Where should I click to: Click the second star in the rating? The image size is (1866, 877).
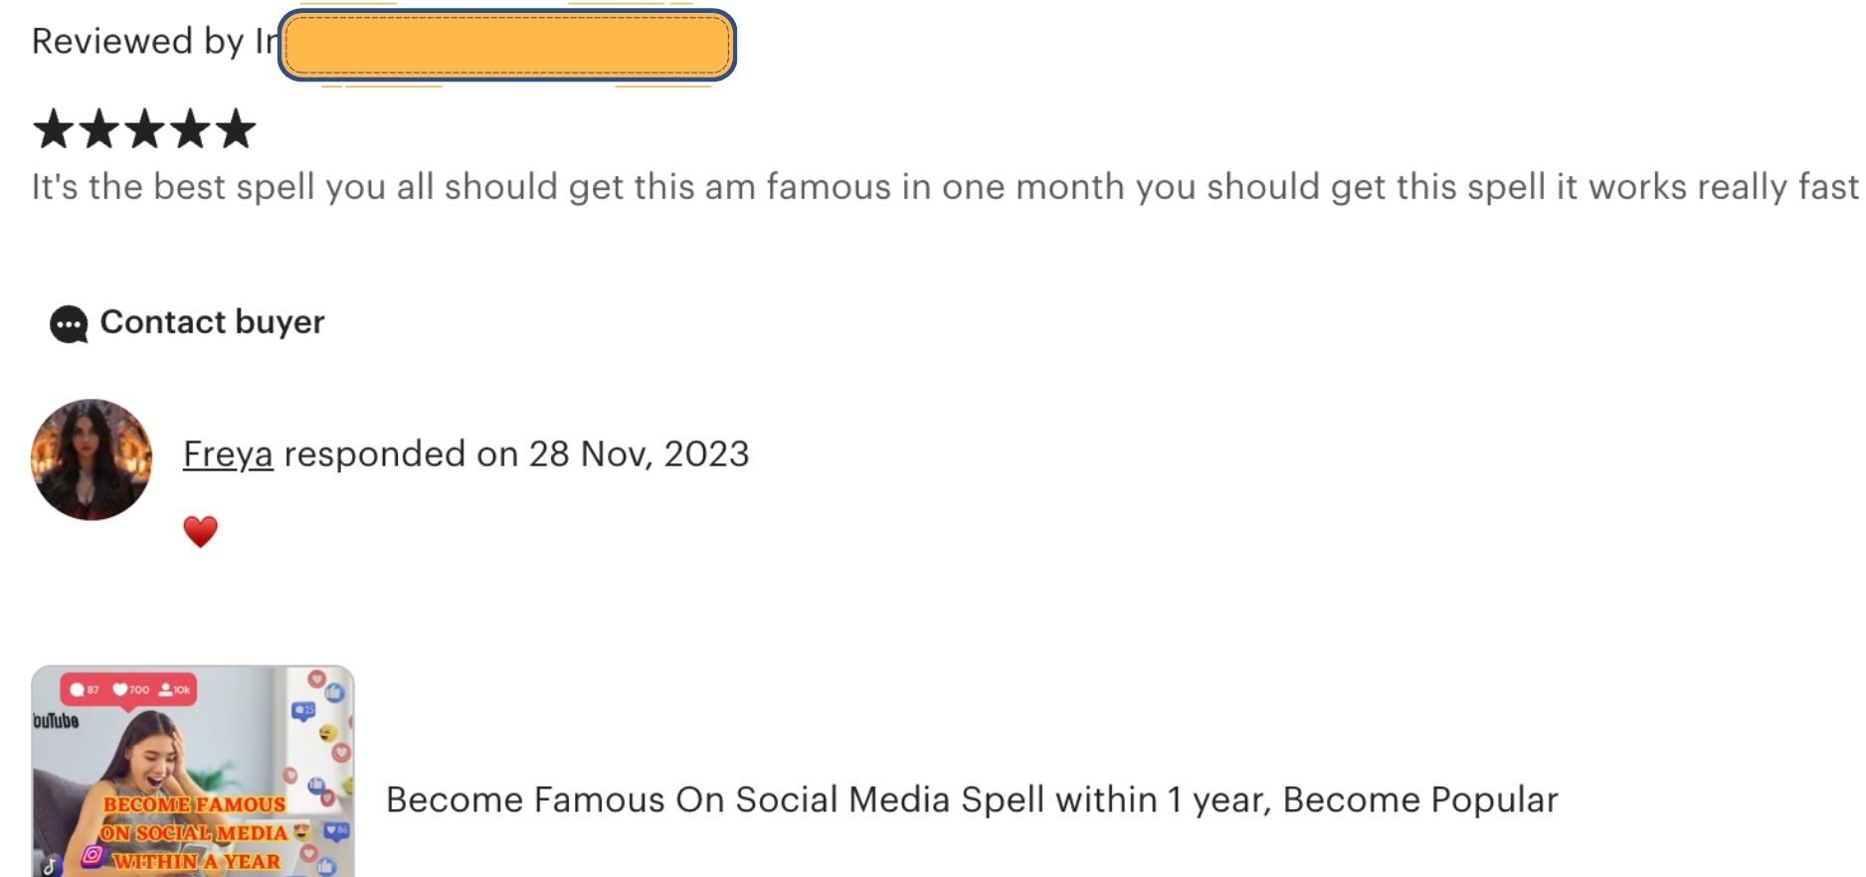(x=98, y=129)
